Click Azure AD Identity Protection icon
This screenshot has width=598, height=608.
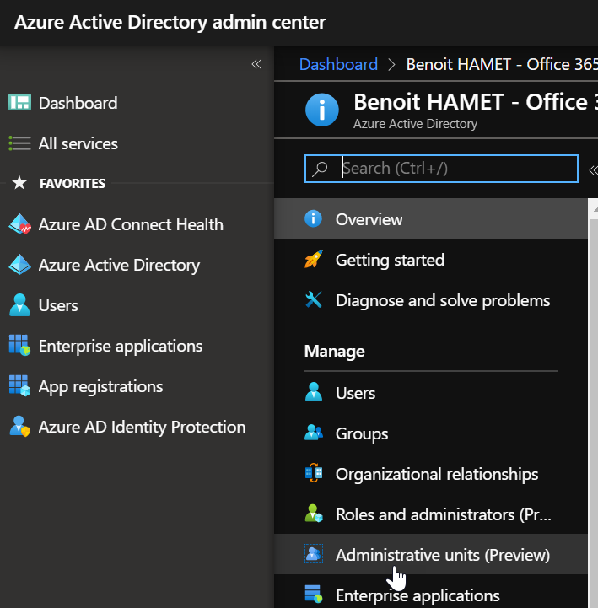click(19, 427)
